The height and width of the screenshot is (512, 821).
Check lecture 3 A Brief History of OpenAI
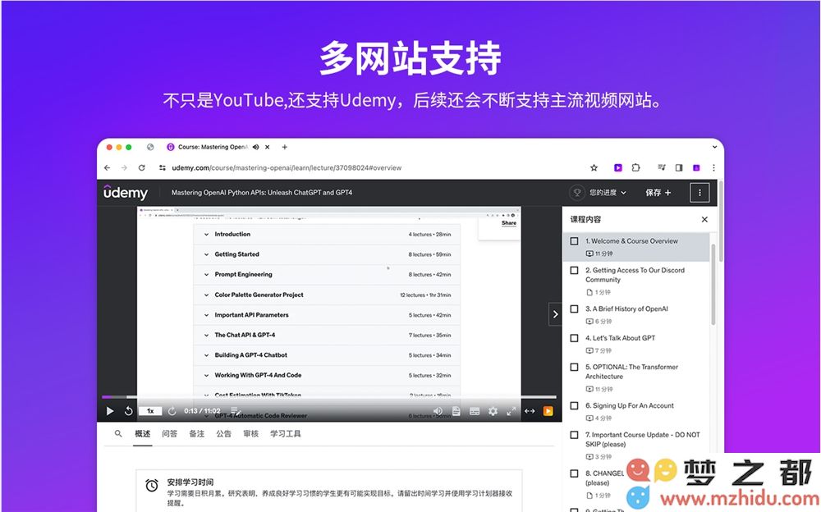click(x=575, y=309)
